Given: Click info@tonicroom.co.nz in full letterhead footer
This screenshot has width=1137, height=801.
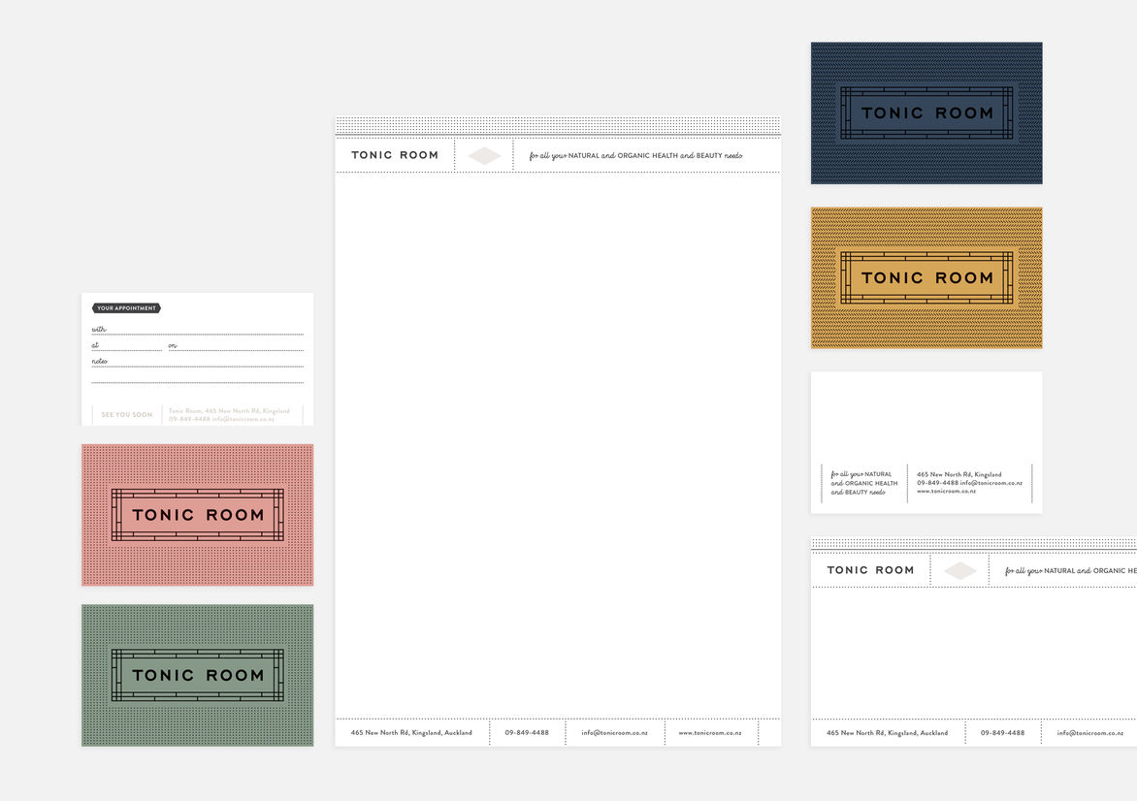Looking at the screenshot, I should pyautogui.click(x=614, y=733).
